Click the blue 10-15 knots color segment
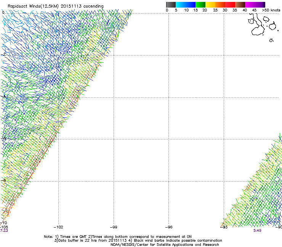This screenshot has width=282, height=247. pos(191,5)
